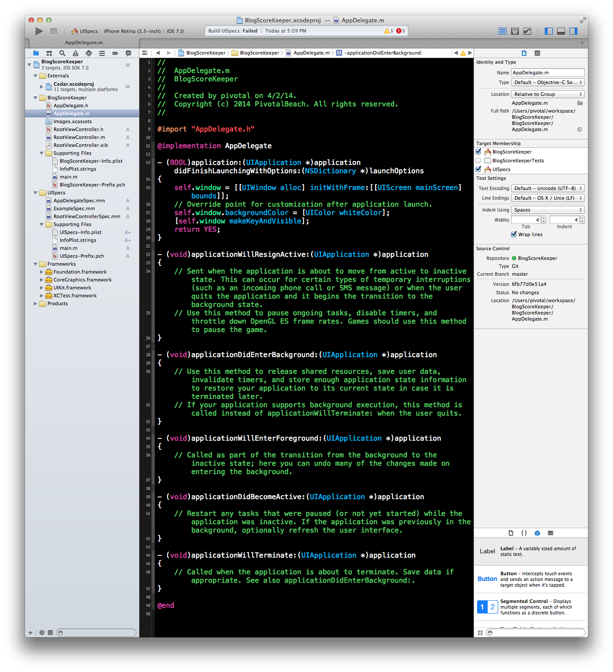Toggle the Wrap lines checkbox
The image size is (613, 672).
pos(514,234)
